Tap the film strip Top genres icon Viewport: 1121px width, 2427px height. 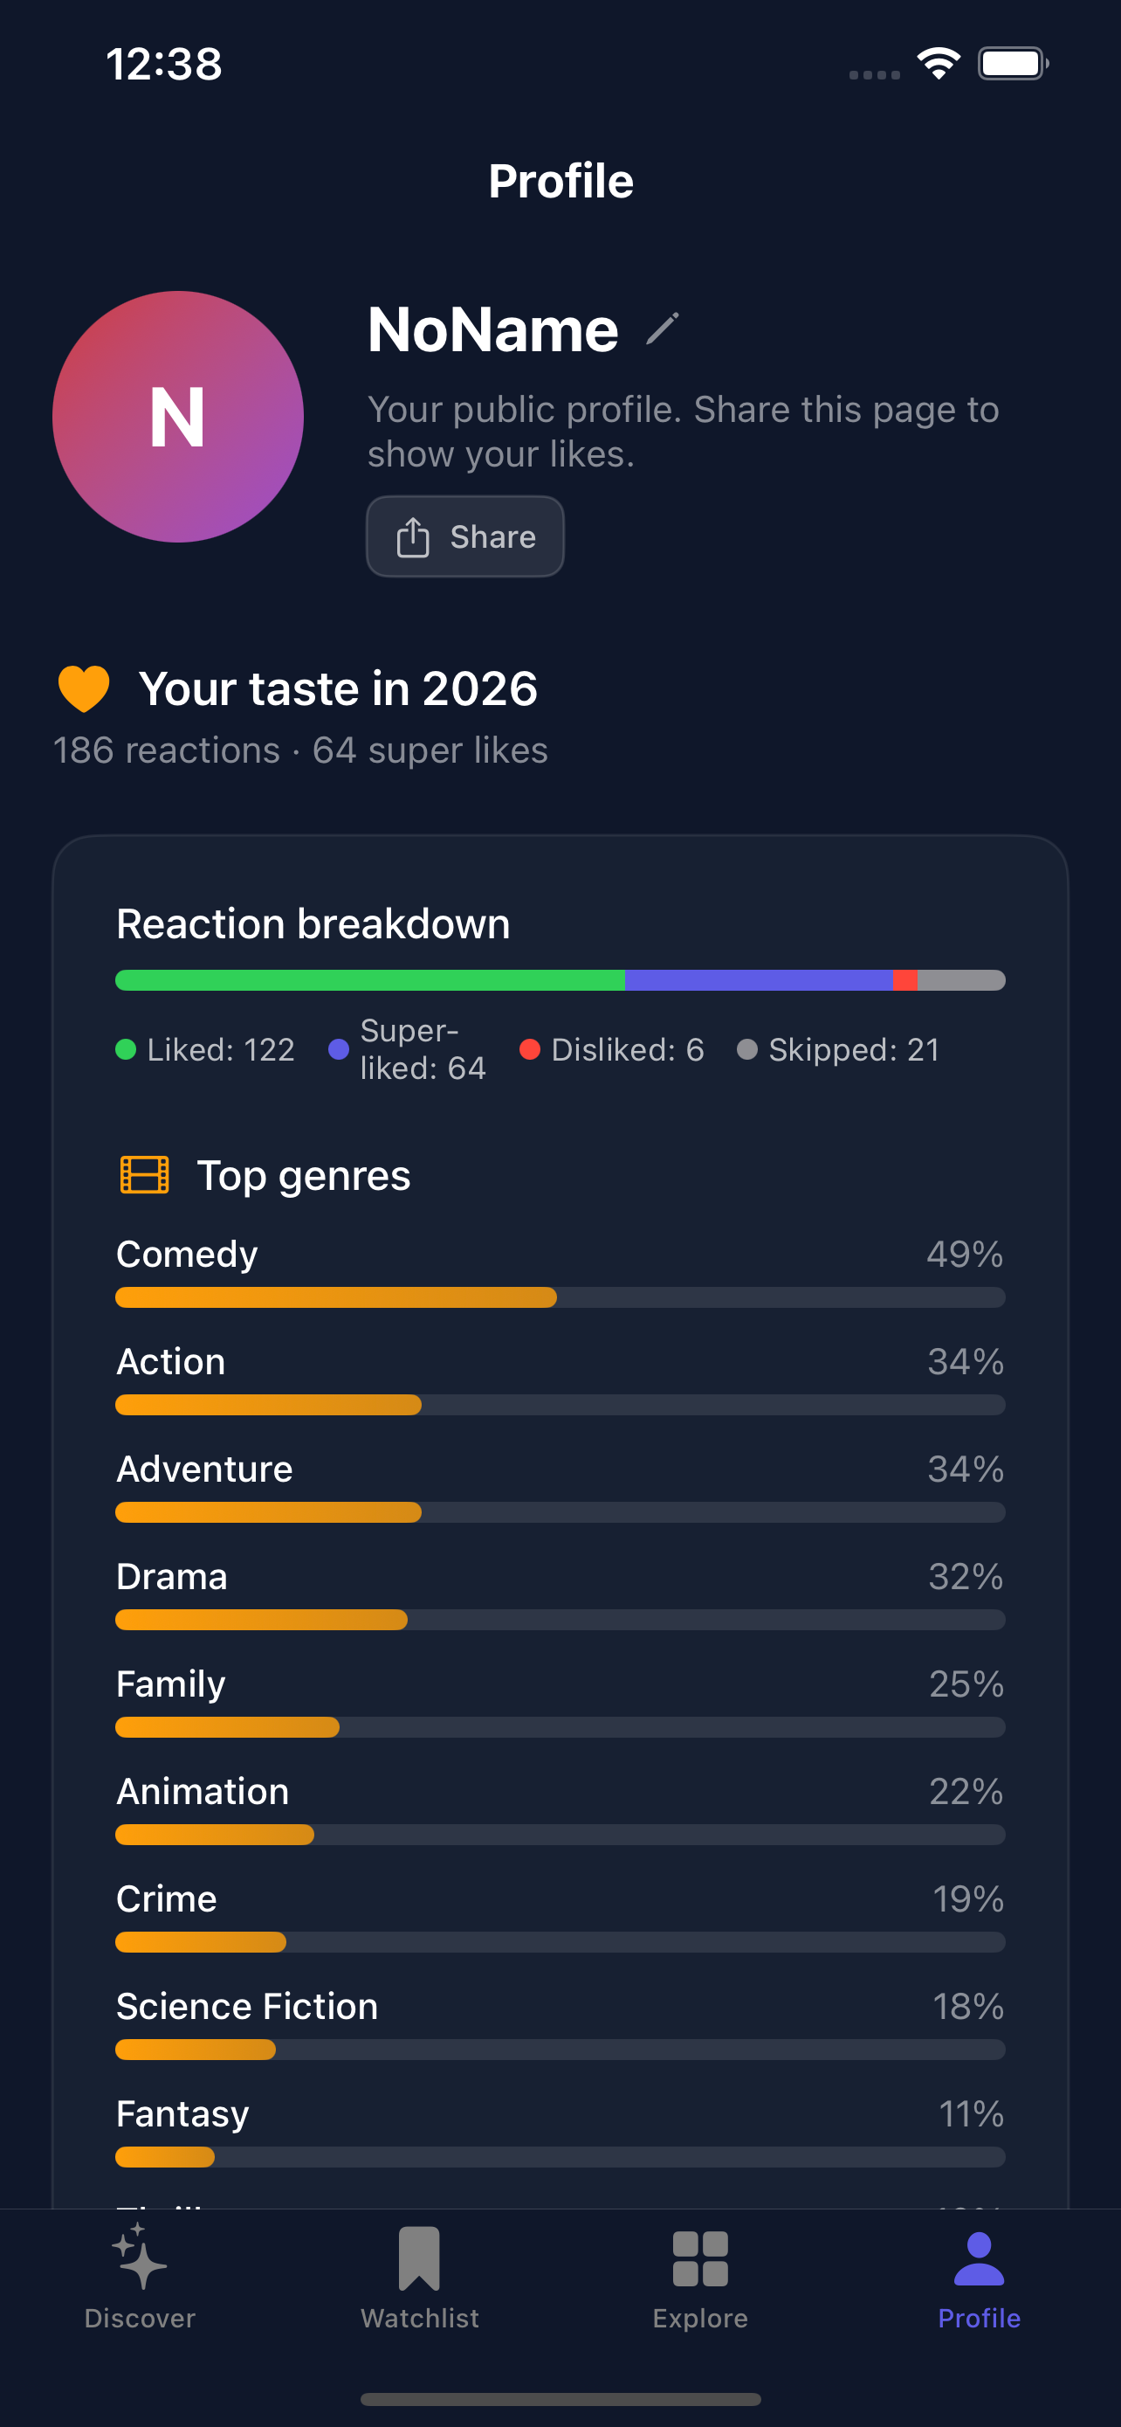click(x=144, y=1175)
